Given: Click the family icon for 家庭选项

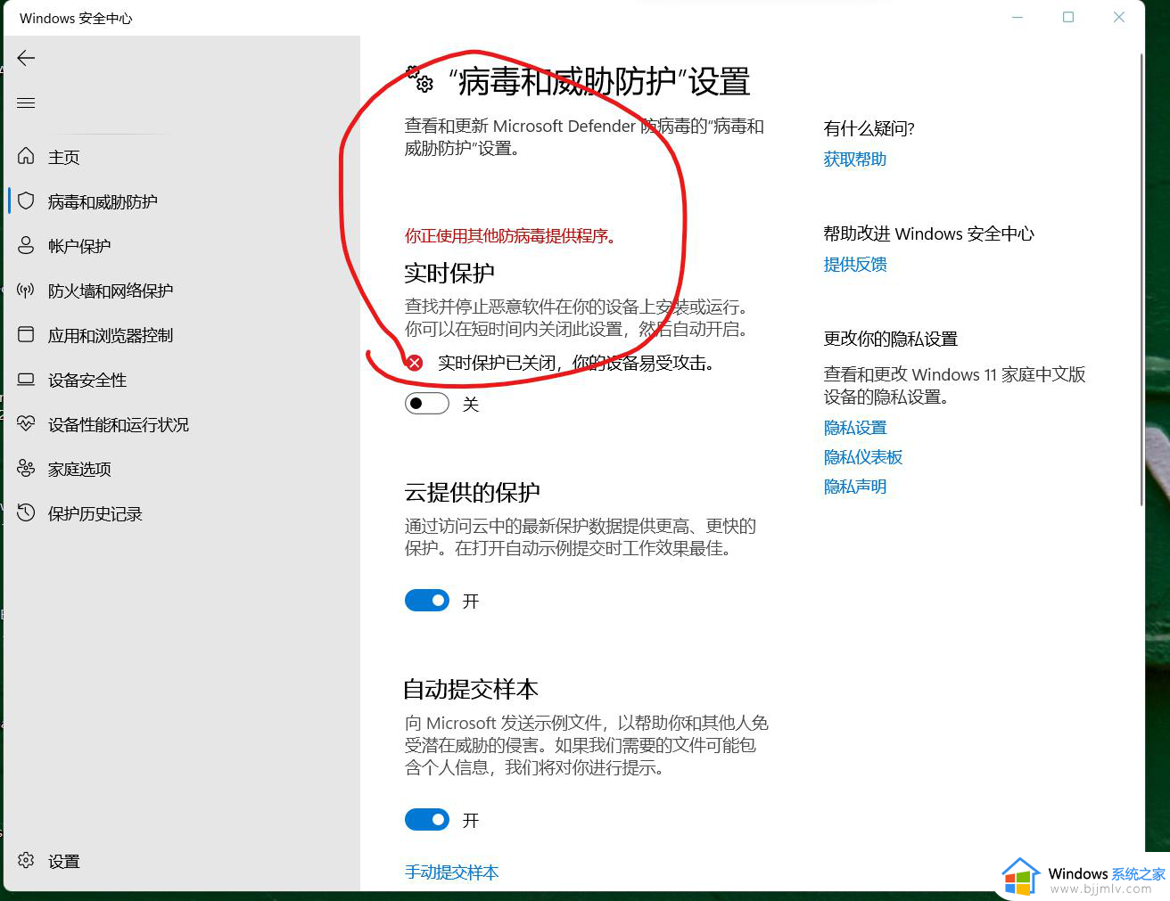Looking at the screenshot, I should coord(26,468).
